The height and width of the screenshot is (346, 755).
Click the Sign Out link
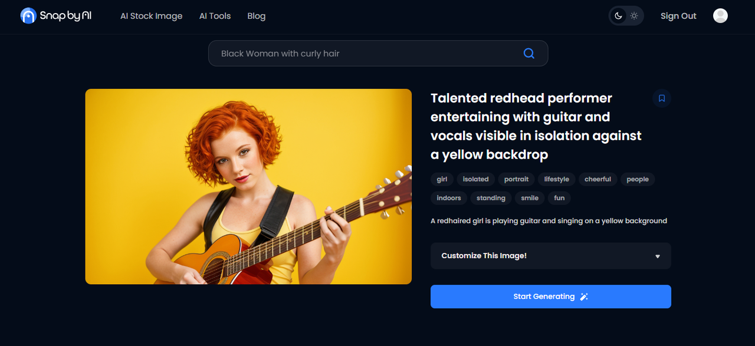coord(678,16)
